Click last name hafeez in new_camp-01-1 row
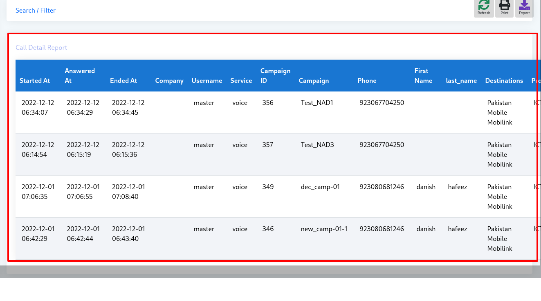 pos(458,229)
